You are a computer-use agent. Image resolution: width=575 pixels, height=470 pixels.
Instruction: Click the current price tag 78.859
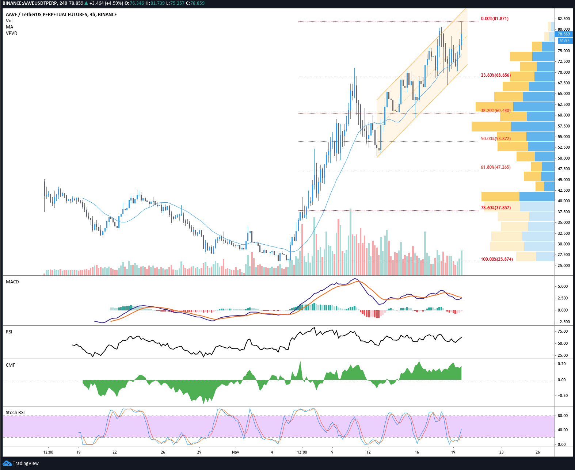coord(563,34)
